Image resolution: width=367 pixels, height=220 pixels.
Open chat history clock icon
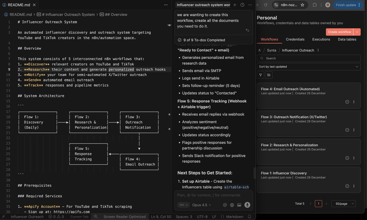coord(243,5)
